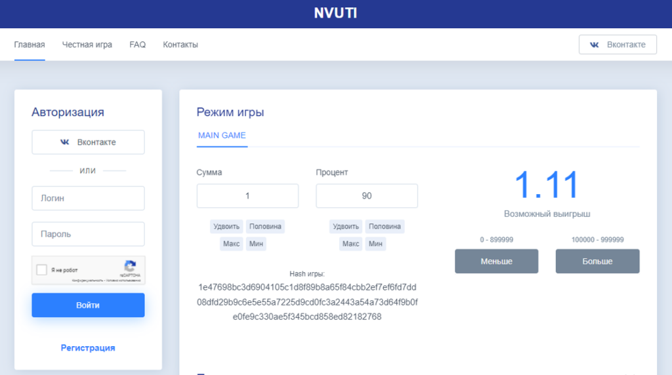Click Мин under the Сумма field
The image size is (672, 375).
coord(257,244)
